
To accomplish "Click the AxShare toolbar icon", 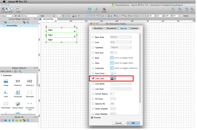I will (x=97, y=9).
